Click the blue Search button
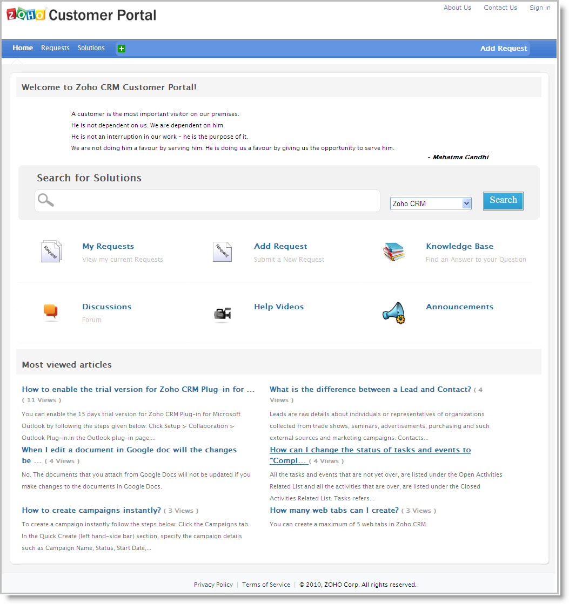The width and height of the screenshot is (569, 604). 503,201
